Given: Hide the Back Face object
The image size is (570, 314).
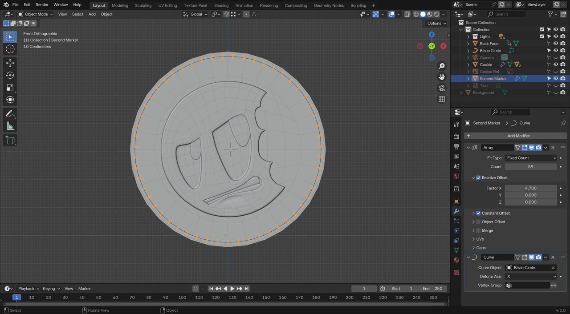Looking at the screenshot, I should click(x=556, y=44).
